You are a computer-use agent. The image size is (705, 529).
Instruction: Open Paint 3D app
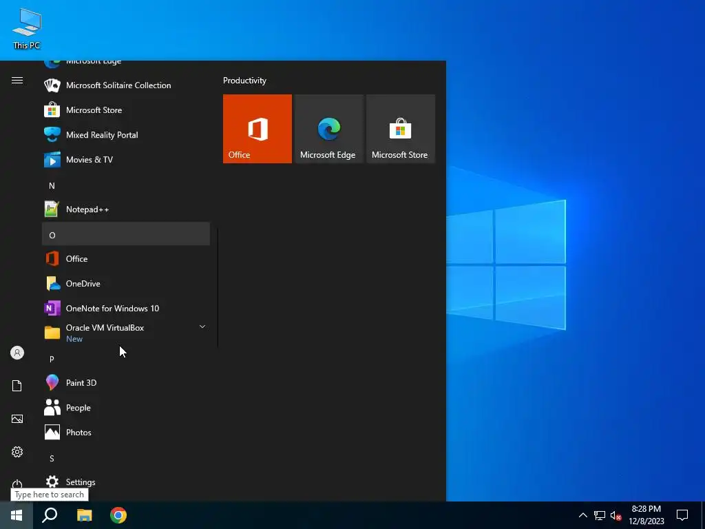126,383
